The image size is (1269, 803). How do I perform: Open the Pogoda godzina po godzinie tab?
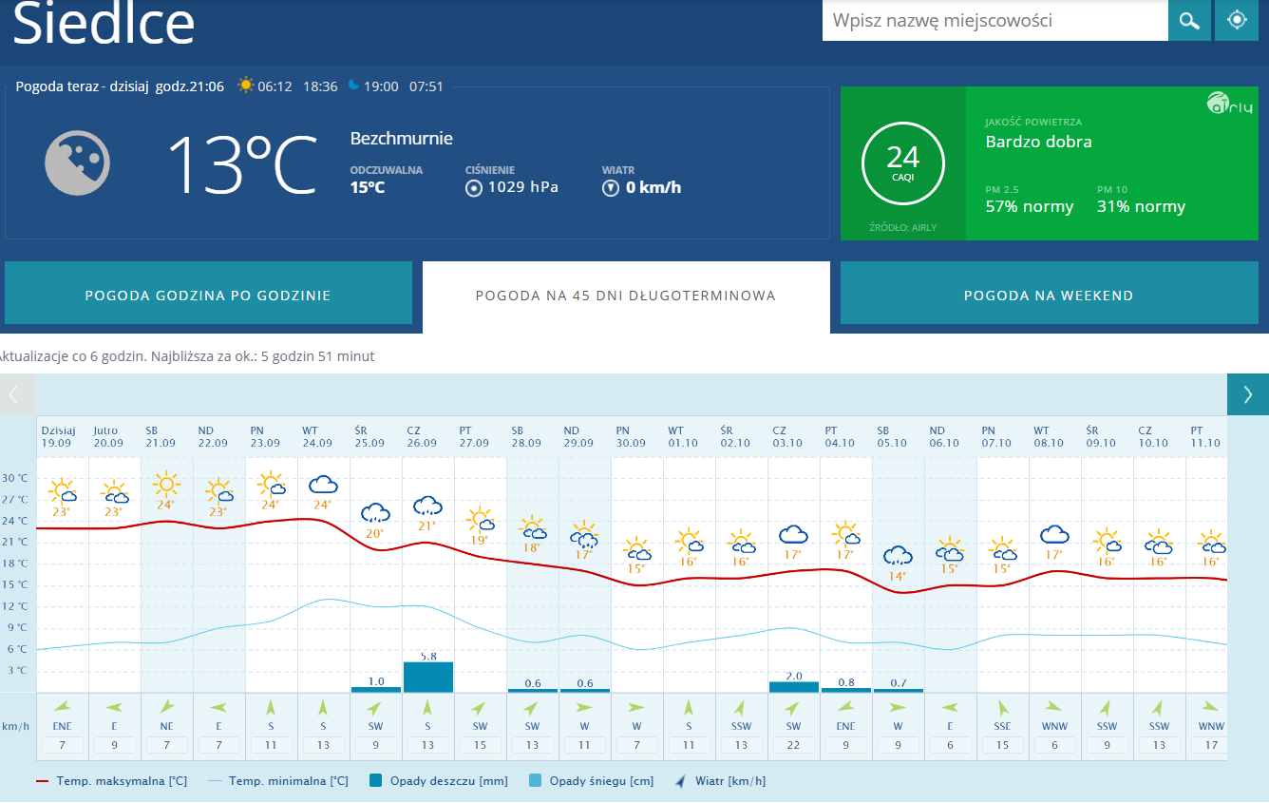tap(208, 295)
